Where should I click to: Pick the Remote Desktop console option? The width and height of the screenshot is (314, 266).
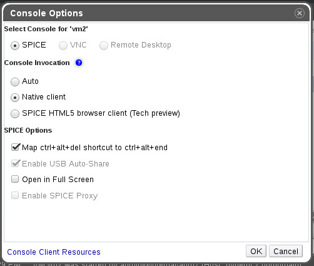point(104,46)
